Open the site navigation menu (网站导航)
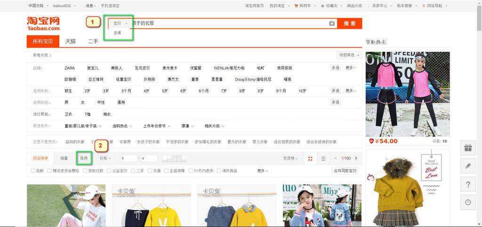The height and width of the screenshot is (227, 482). [x=435, y=6]
